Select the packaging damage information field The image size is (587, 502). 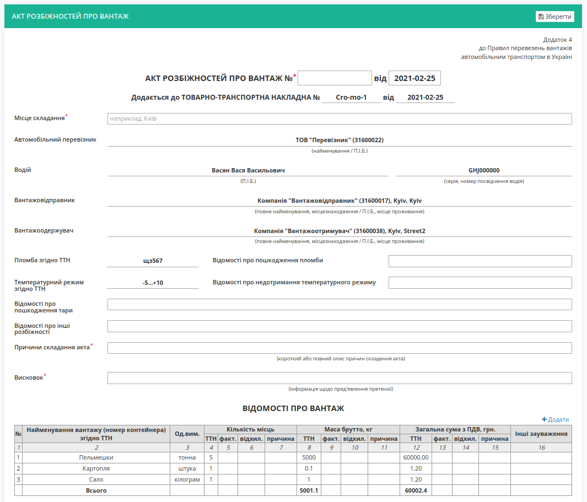tap(340, 304)
